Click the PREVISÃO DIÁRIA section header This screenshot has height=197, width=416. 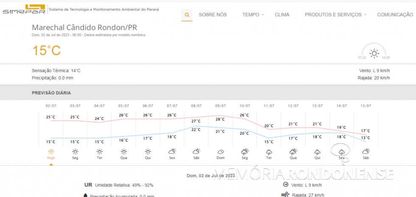(x=51, y=93)
